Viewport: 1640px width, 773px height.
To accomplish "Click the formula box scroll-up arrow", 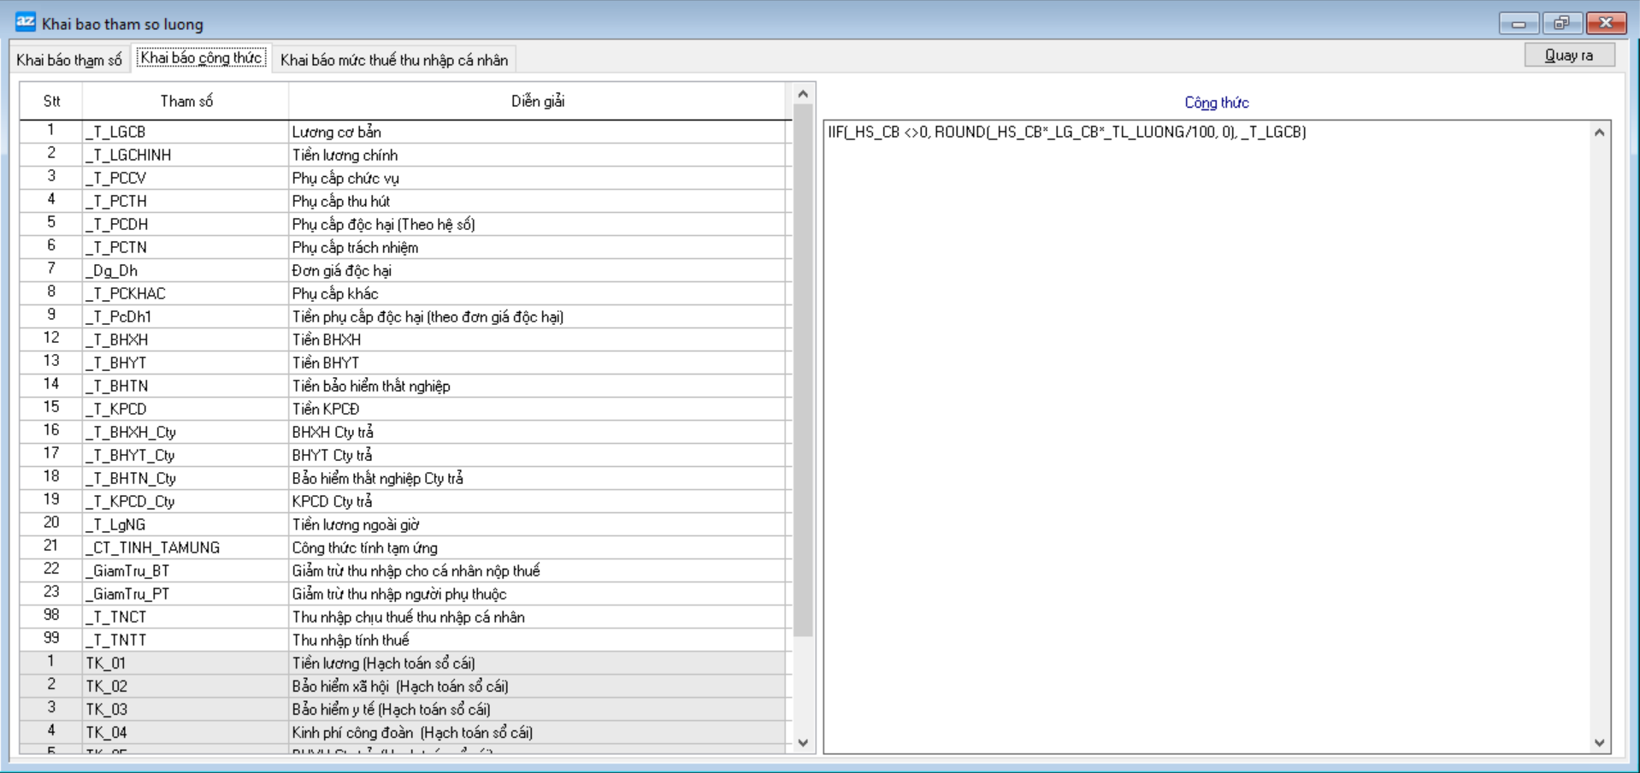I will pos(1599,133).
